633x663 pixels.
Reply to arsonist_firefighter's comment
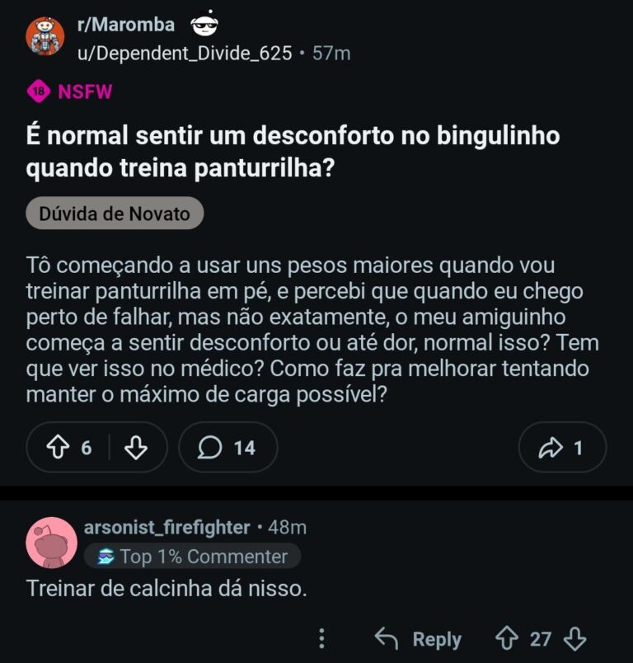point(419,638)
